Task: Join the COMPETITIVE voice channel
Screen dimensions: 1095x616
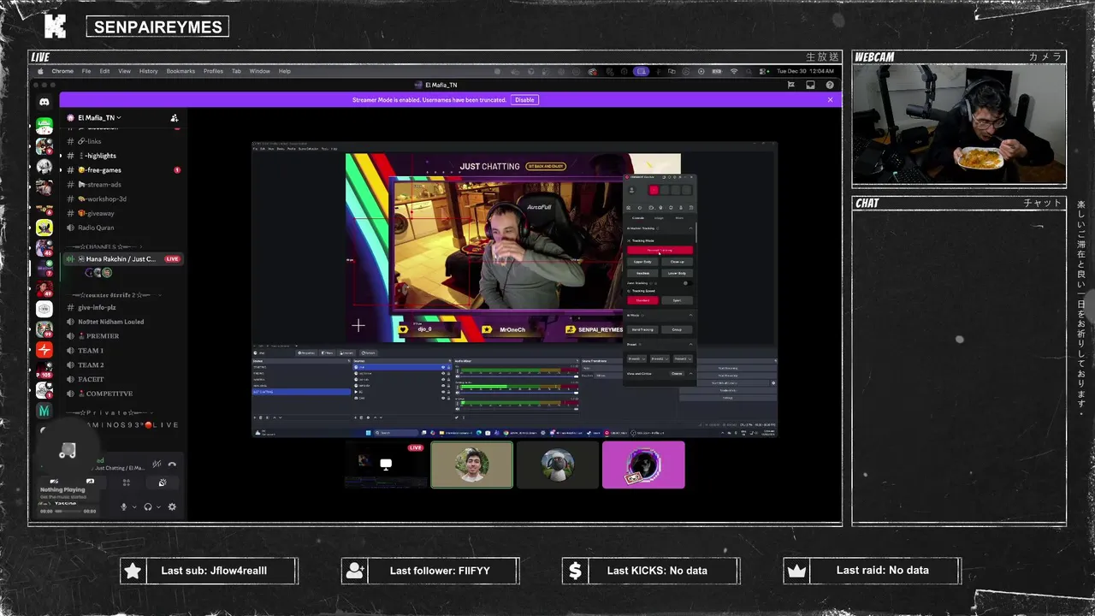Action: coord(121,394)
